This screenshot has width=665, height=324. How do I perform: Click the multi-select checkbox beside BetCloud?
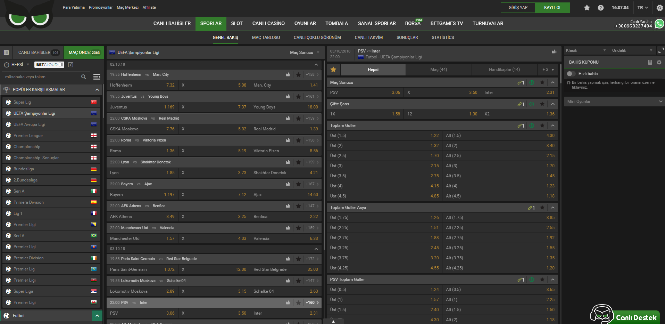coord(71,65)
